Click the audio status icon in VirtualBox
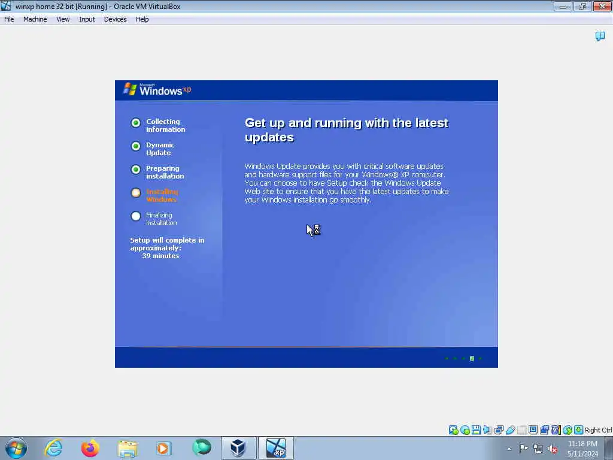This screenshot has width=613, height=460. pos(487,430)
